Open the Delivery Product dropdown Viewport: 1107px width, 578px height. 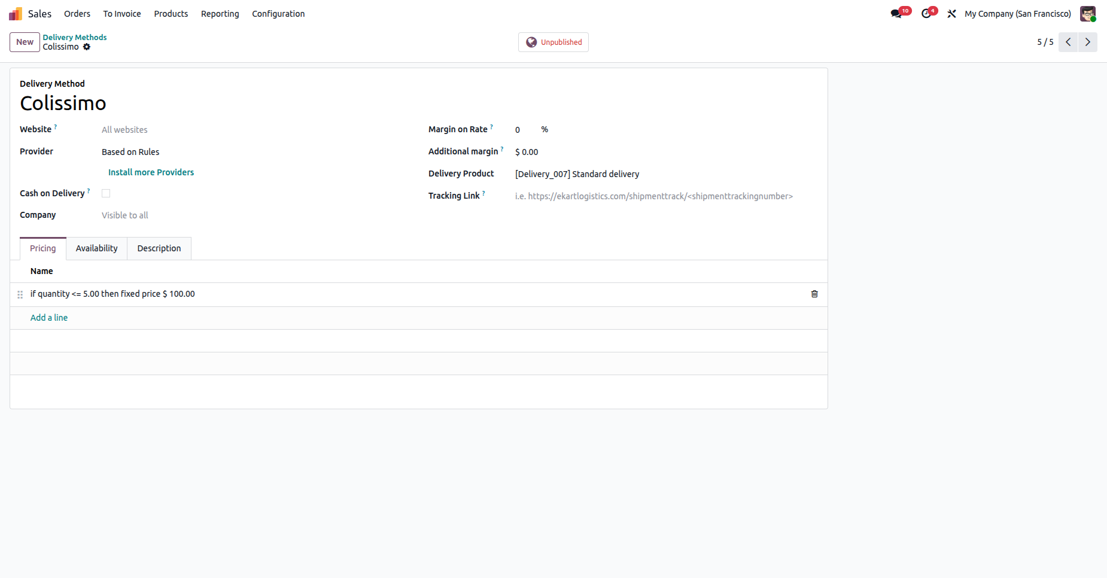coord(666,174)
